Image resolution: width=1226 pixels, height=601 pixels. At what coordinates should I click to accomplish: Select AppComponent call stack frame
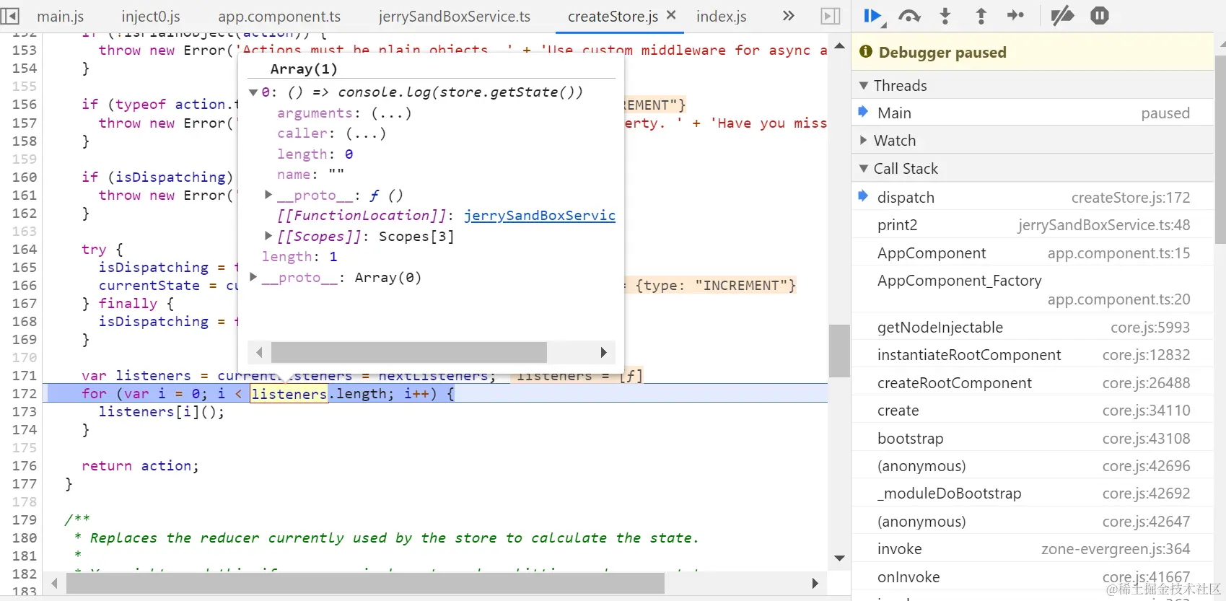point(1033,253)
